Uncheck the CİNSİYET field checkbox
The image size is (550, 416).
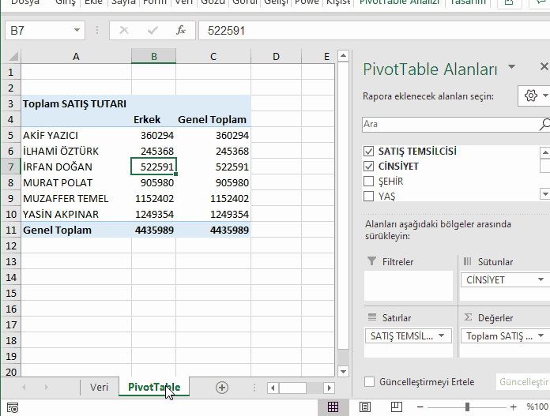coord(369,166)
